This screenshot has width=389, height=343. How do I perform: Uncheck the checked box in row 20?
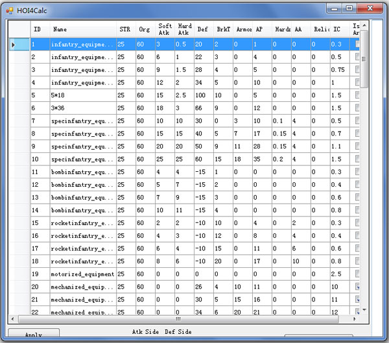pyautogui.click(x=357, y=286)
